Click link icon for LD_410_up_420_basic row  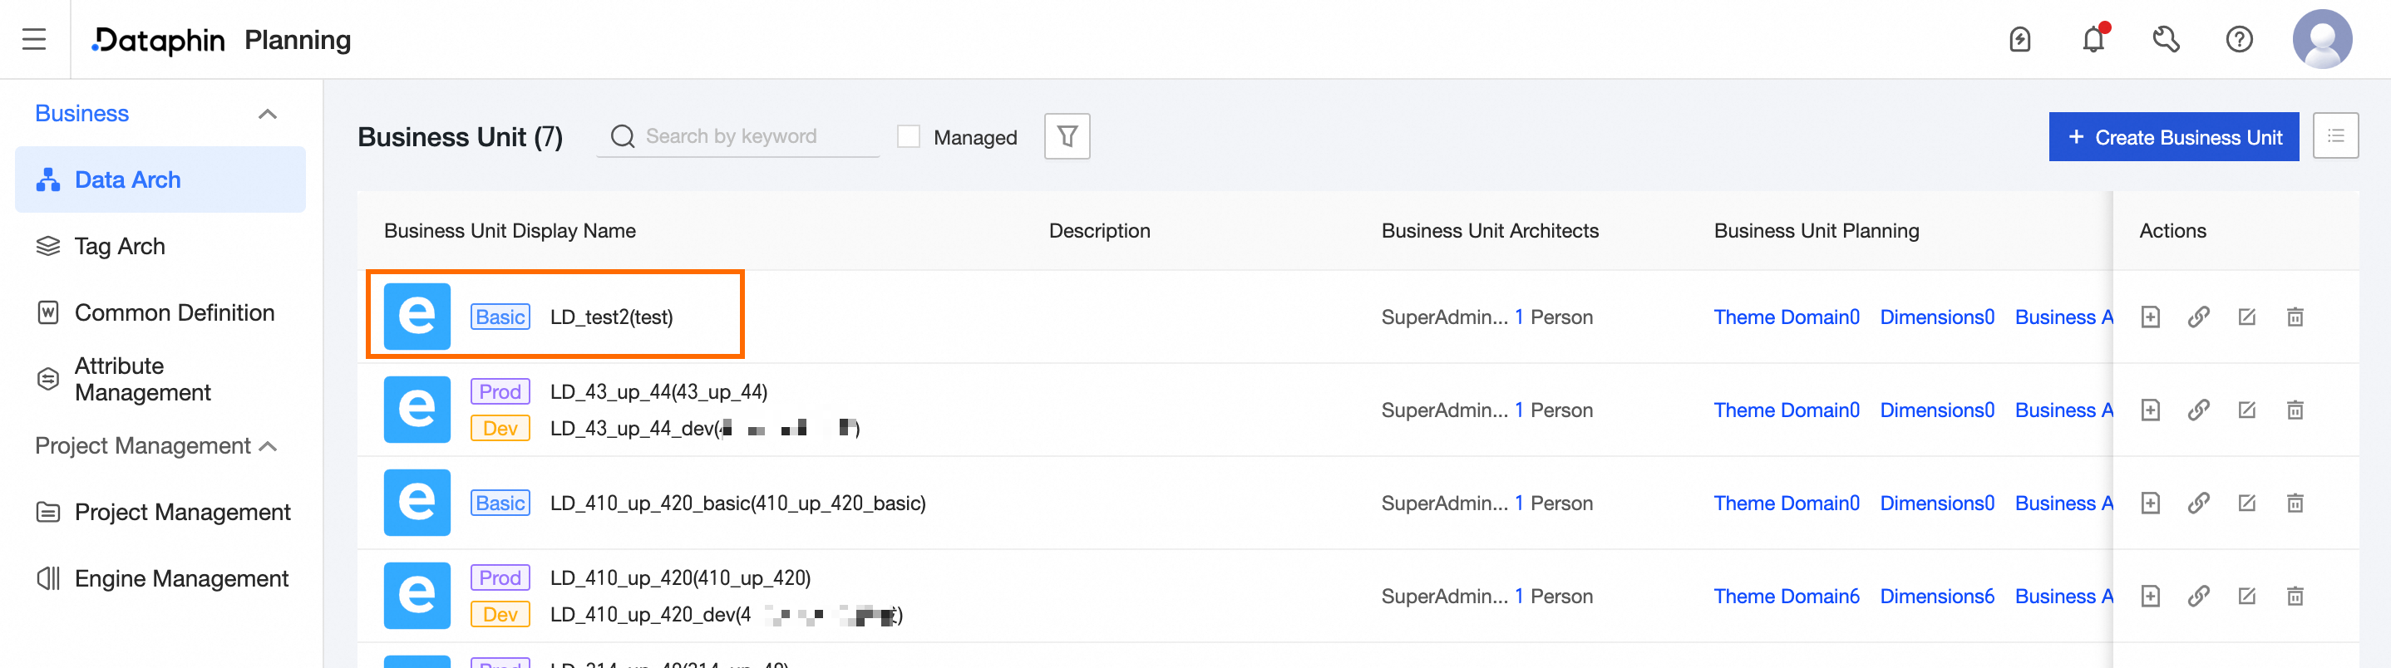pyautogui.click(x=2199, y=503)
